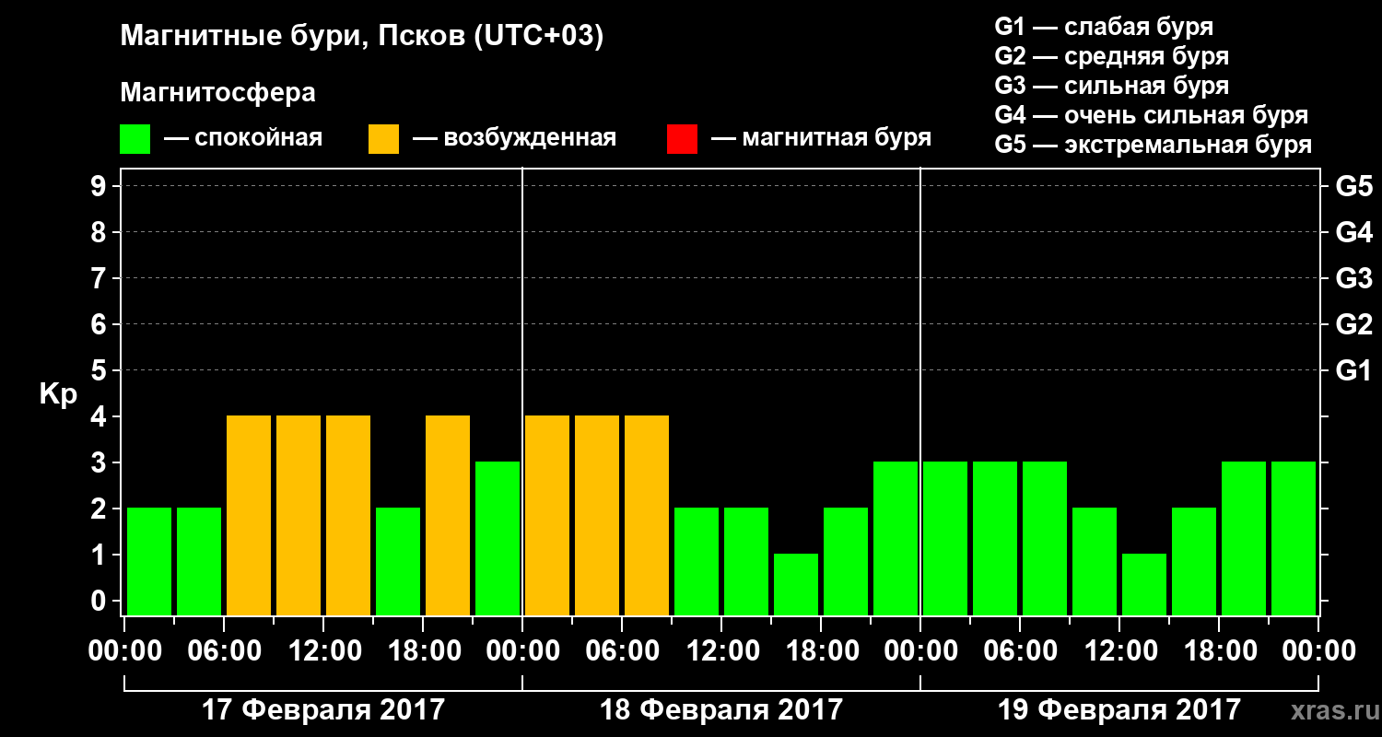Viewport: 1382px width, 737px height.
Task: Click the '18:00' time label under 17 February
Action: pos(423,651)
